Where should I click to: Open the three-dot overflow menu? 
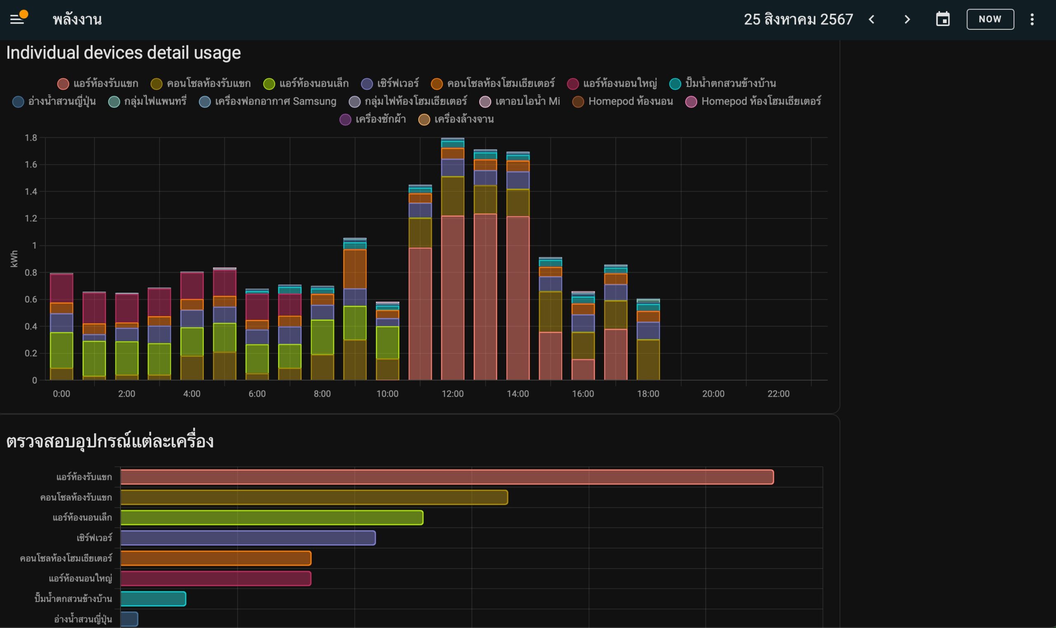tap(1032, 19)
